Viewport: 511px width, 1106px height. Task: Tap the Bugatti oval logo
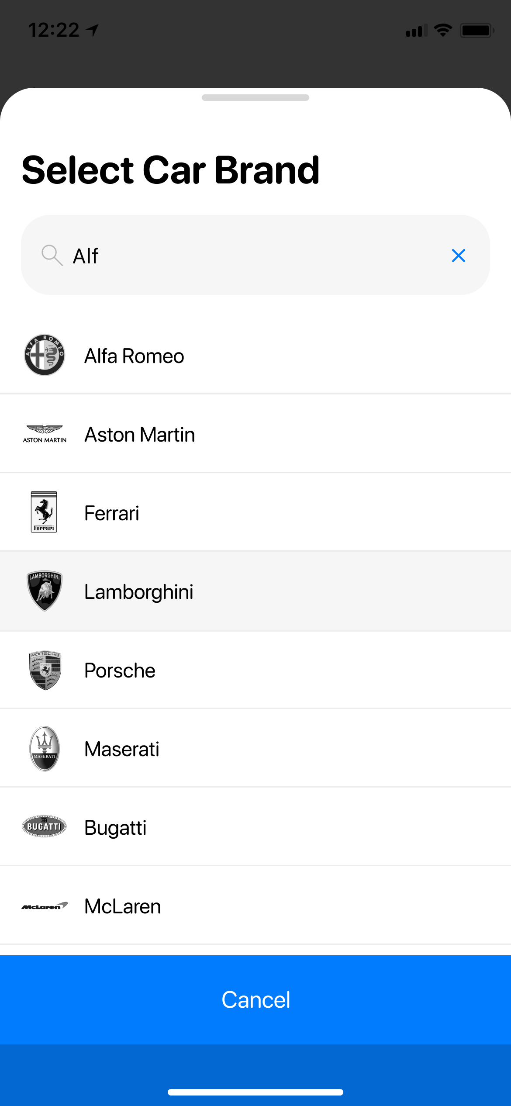coord(45,826)
